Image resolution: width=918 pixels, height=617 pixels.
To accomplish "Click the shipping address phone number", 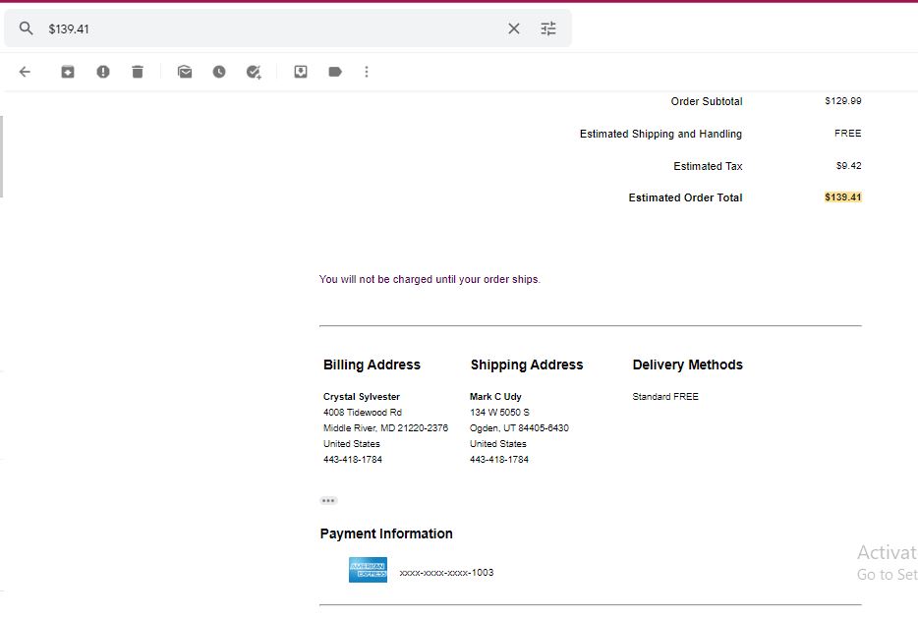I will coord(499,460).
